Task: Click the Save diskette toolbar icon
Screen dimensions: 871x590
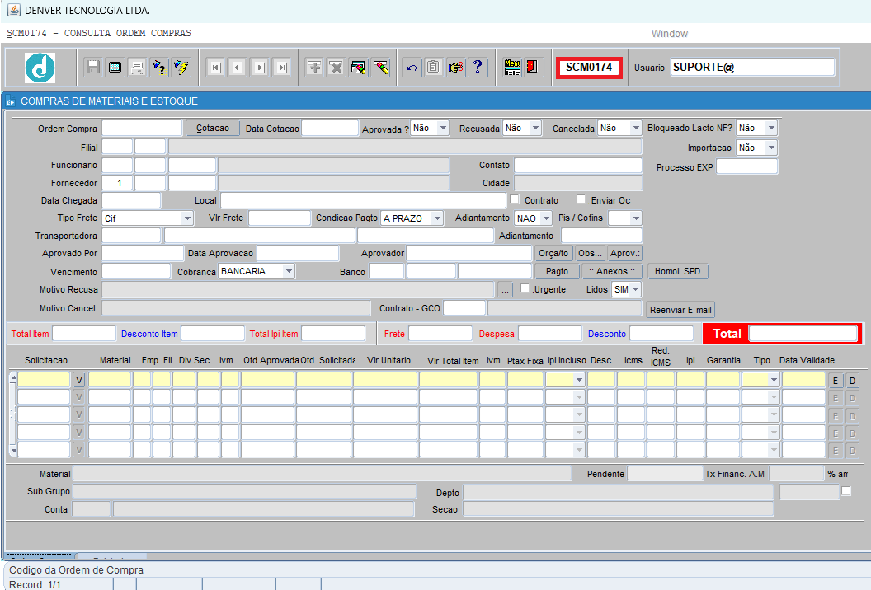Action: tap(93, 68)
